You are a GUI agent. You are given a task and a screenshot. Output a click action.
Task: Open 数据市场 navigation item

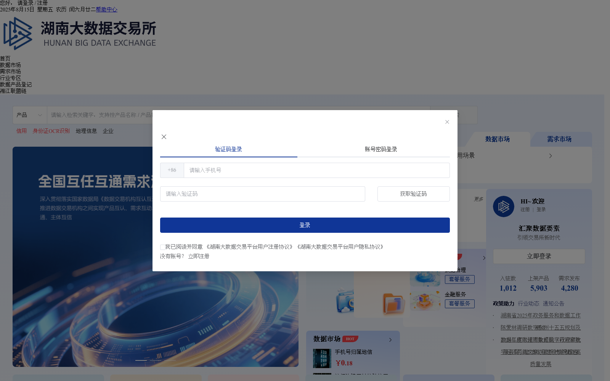10,65
